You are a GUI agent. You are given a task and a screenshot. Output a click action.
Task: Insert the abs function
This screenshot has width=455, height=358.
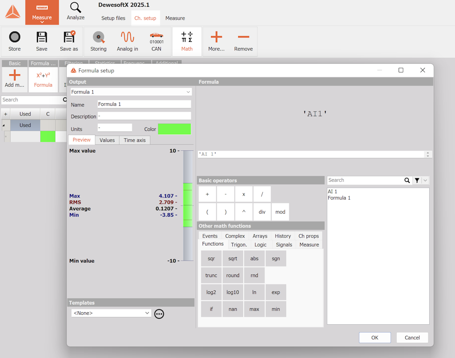tap(254, 258)
